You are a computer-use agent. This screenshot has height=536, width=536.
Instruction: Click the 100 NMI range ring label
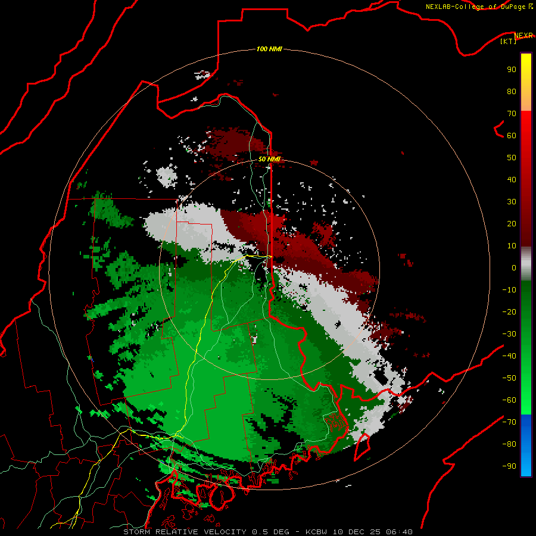click(269, 49)
